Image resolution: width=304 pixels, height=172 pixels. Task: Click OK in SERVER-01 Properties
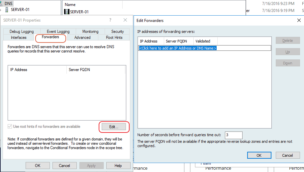pyautogui.click(x=38, y=166)
